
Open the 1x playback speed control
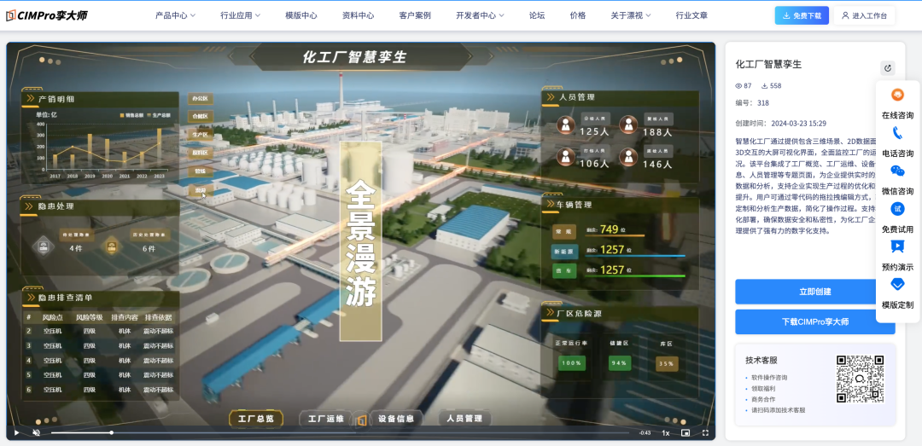pyautogui.click(x=666, y=433)
